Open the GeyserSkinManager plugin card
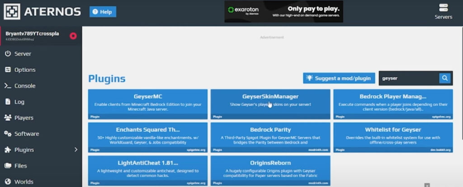Viewport: 463px width, 187px height. point(270,104)
